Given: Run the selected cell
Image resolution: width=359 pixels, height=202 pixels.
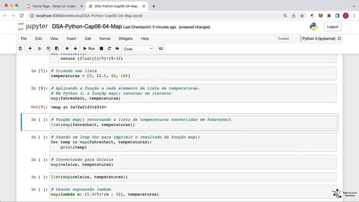Looking at the screenshot, I should [x=89, y=49].
